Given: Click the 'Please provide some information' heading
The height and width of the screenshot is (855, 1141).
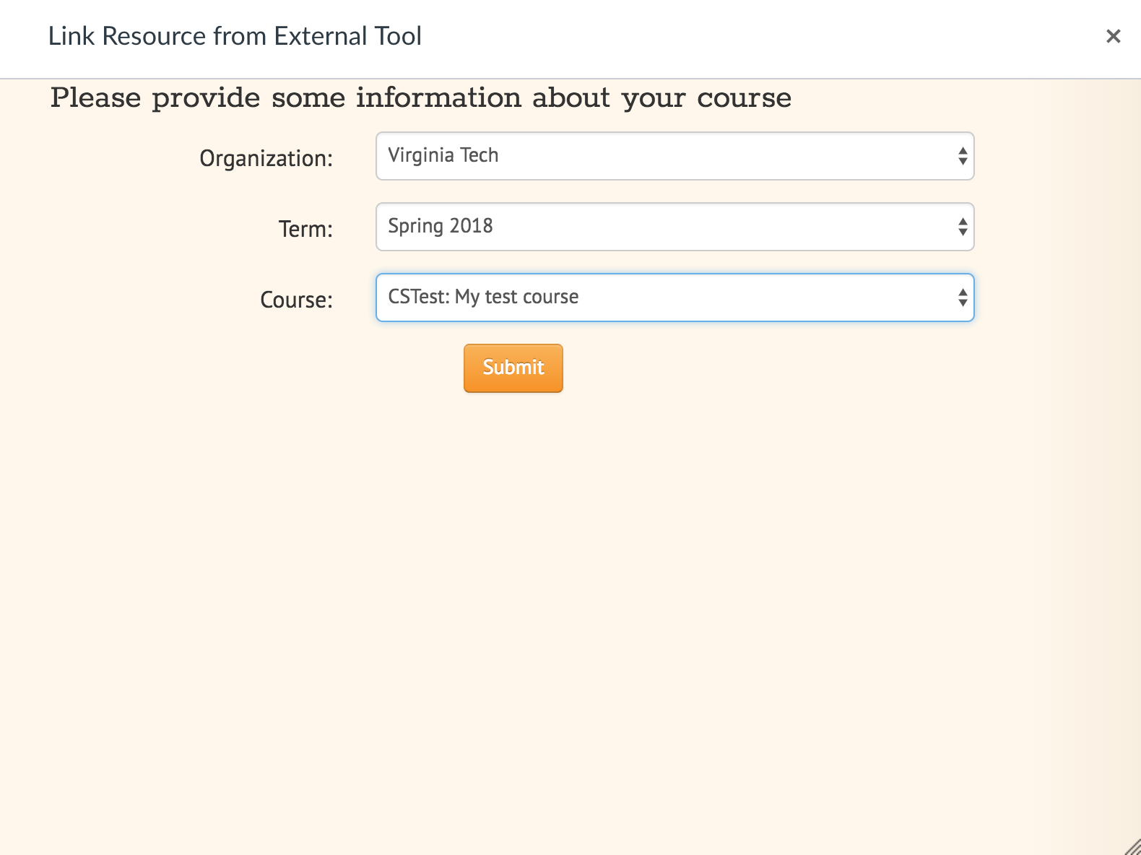Looking at the screenshot, I should [x=421, y=98].
